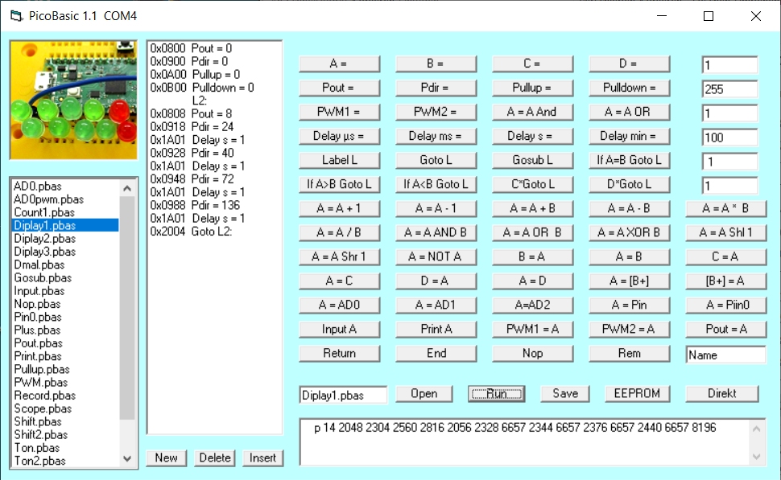781x480 pixels.
Task: Focus the value field containing 255
Action: click(x=729, y=89)
